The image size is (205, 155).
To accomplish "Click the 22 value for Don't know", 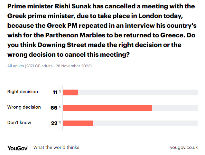I will [54, 123].
